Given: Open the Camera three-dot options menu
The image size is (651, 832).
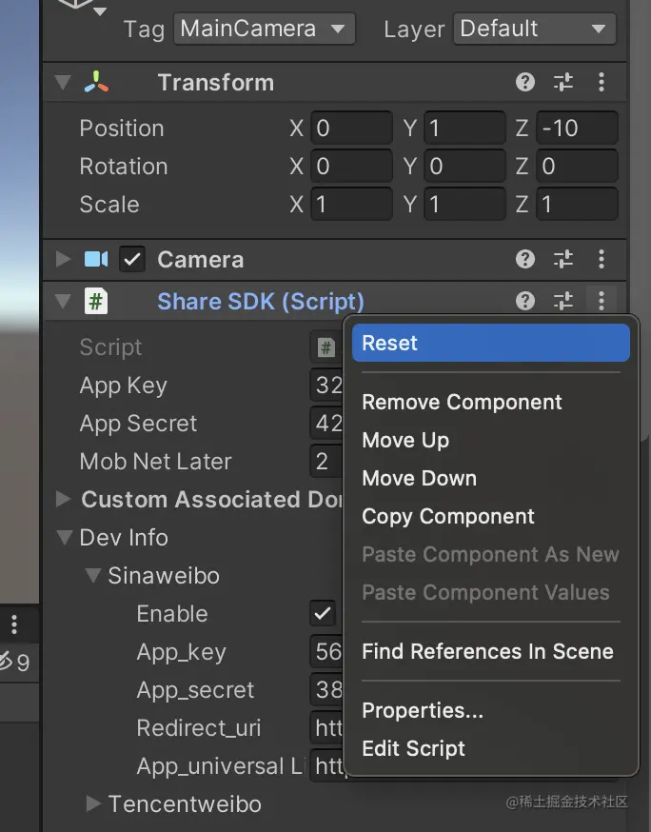Looking at the screenshot, I should [x=602, y=259].
